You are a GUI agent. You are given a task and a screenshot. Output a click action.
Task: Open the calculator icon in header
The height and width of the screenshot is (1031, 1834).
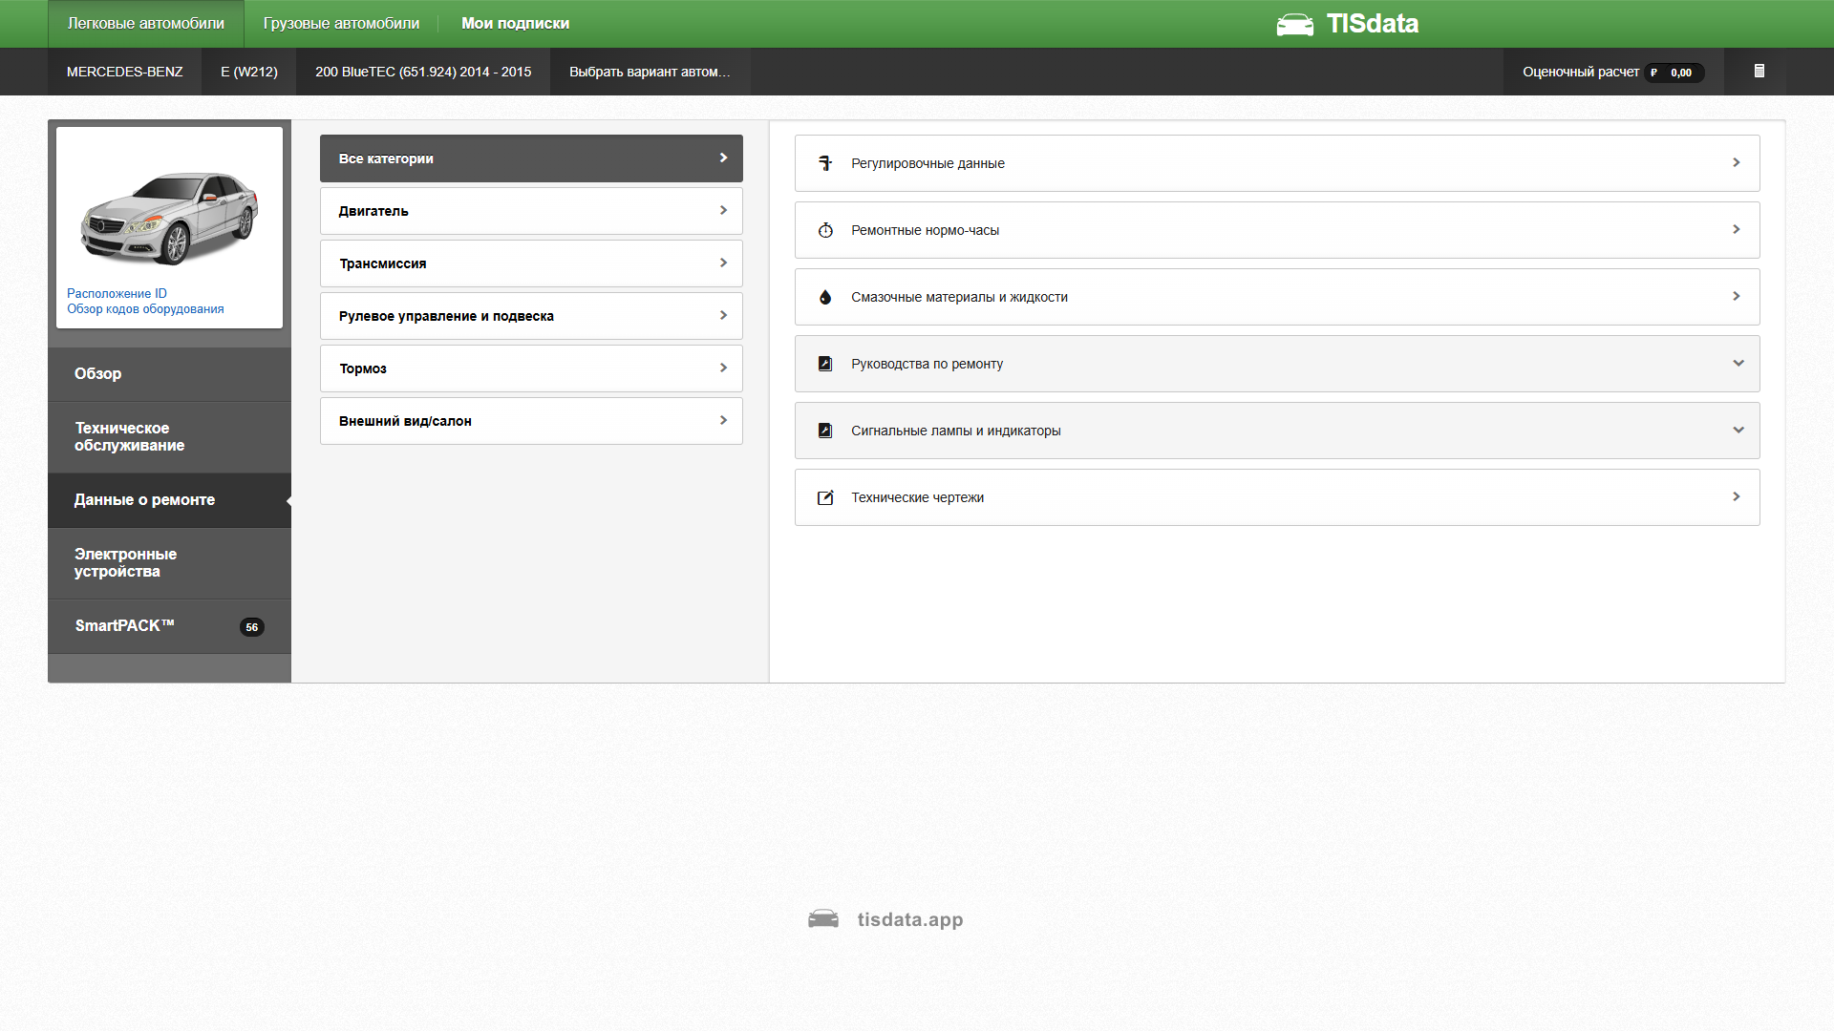pos(1759,71)
